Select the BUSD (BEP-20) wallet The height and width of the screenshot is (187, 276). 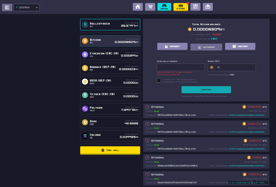point(110,82)
